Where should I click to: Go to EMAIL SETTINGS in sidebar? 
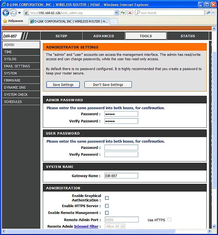click(x=21, y=66)
